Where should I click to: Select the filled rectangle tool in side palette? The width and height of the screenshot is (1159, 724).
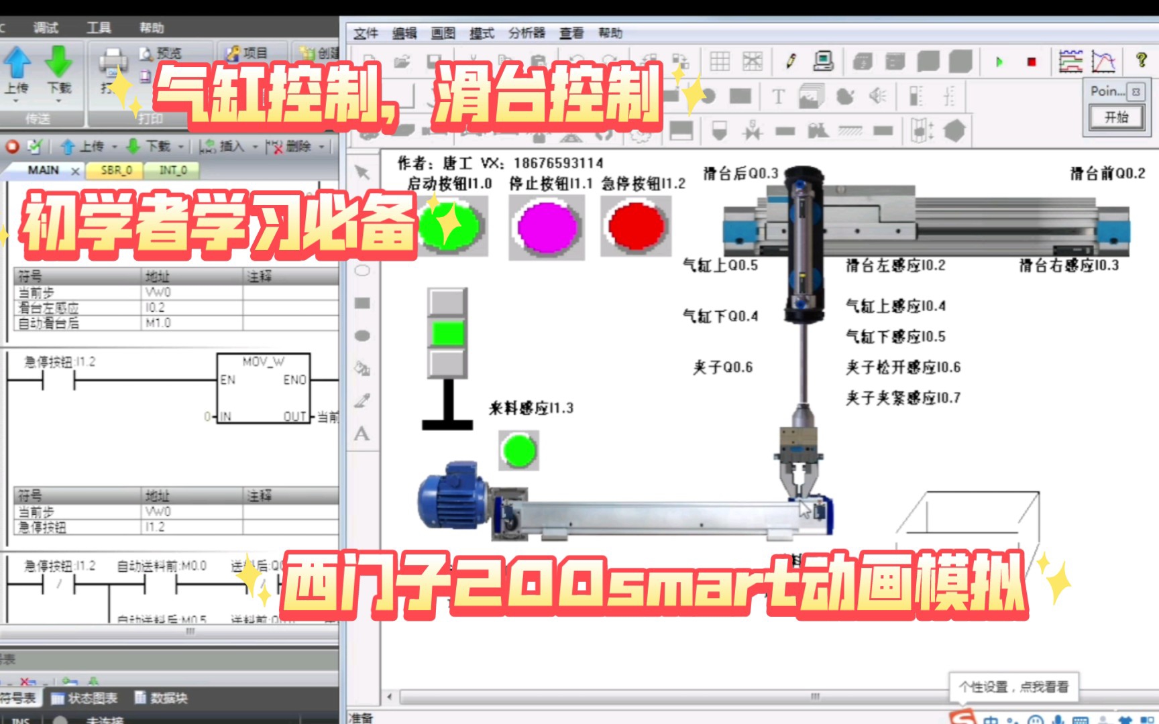point(362,303)
